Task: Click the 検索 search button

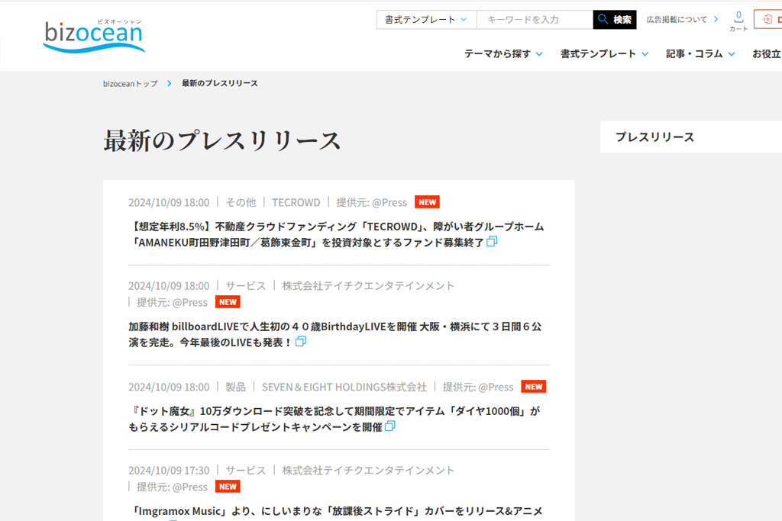Action: point(615,19)
